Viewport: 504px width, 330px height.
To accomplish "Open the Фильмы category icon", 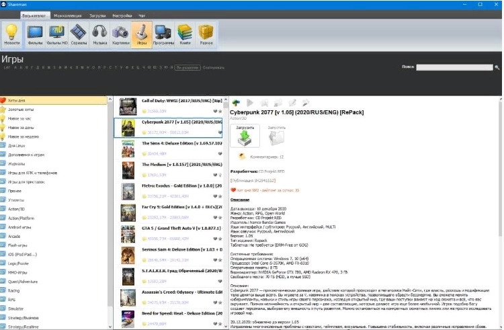I will click(x=35, y=35).
